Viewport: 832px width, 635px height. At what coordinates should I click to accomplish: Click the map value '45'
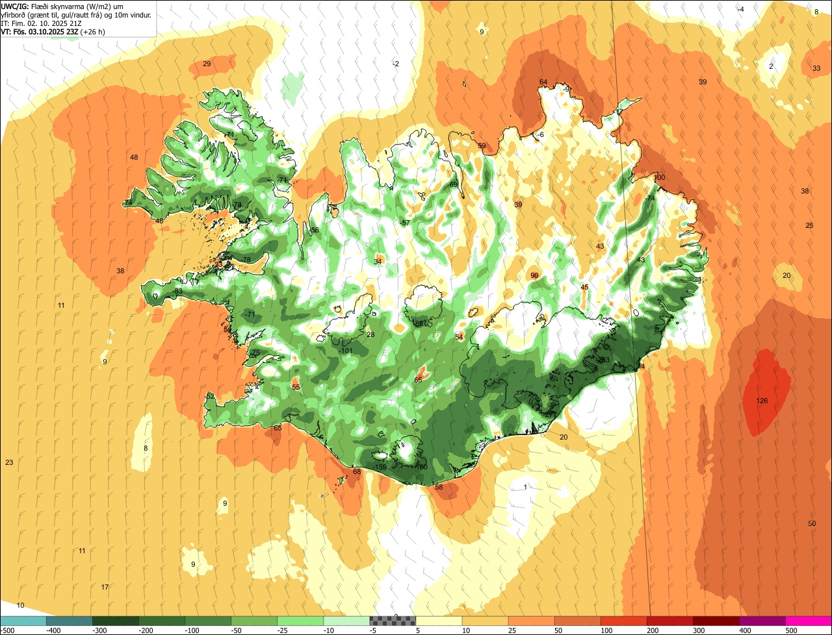(584, 287)
